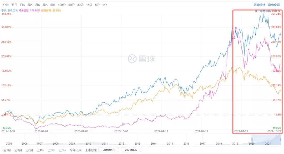Click the start date field 20191231

(109, 150)
